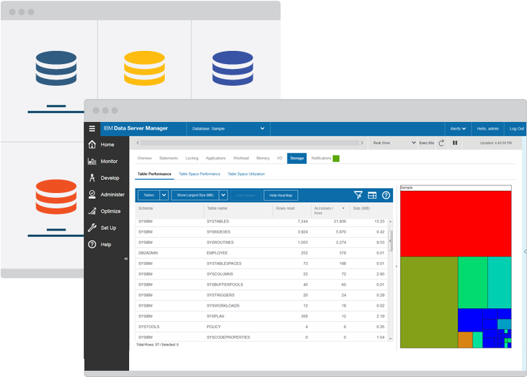Image resolution: width=527 pixels, height=377 pixels.
Task: Open the Real time range dropdown
Action: pos(393,143)
